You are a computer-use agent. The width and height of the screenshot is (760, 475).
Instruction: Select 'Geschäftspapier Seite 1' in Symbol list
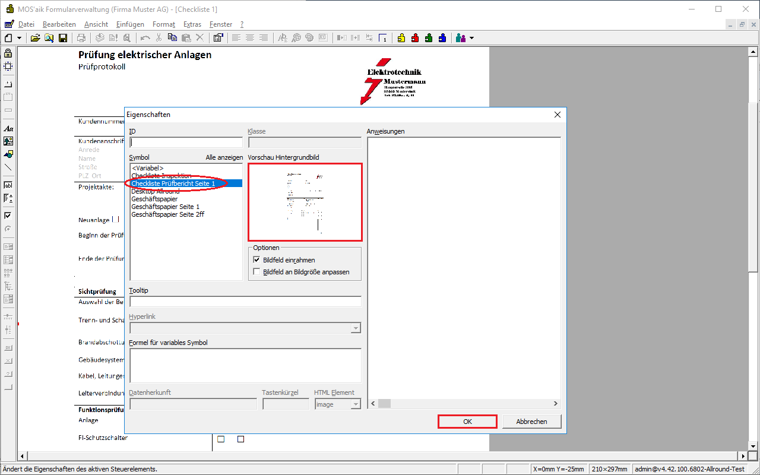[x=165, y=207]
